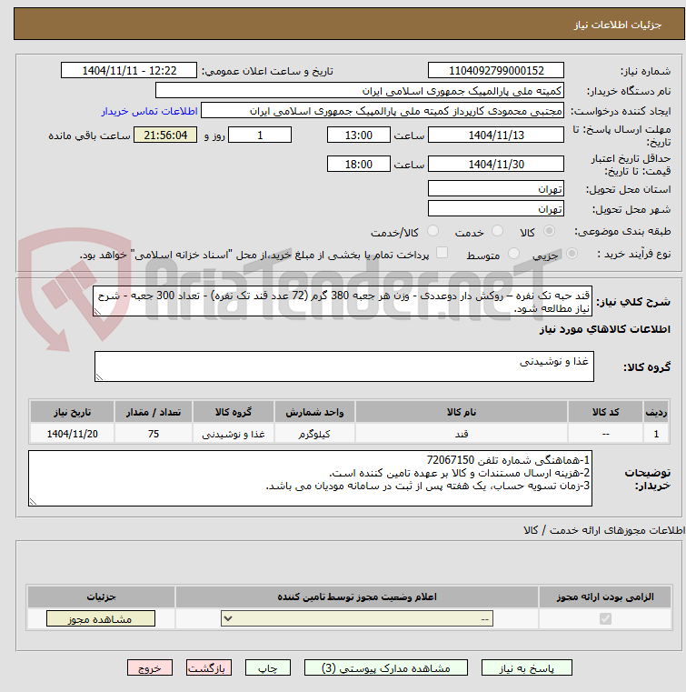This screenshot has width=686, height=692.
Task: Toggle the mandatory permit checkbox in table
Action: [605, 618]
